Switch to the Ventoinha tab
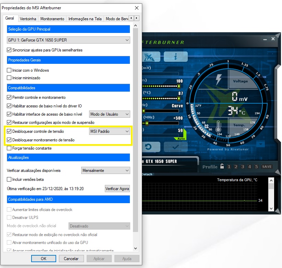The width and height of the screenshot is (282, 268). click(x=28, y=19)
